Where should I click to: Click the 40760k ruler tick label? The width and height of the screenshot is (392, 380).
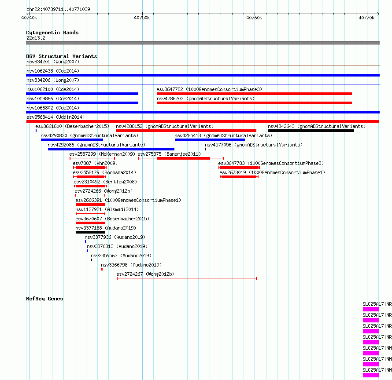(254, 18)
